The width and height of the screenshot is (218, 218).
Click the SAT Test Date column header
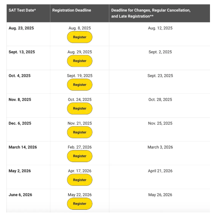click(22, 10)
